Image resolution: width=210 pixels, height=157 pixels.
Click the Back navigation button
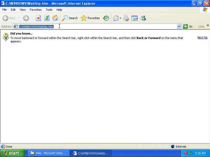pos(9,18)
